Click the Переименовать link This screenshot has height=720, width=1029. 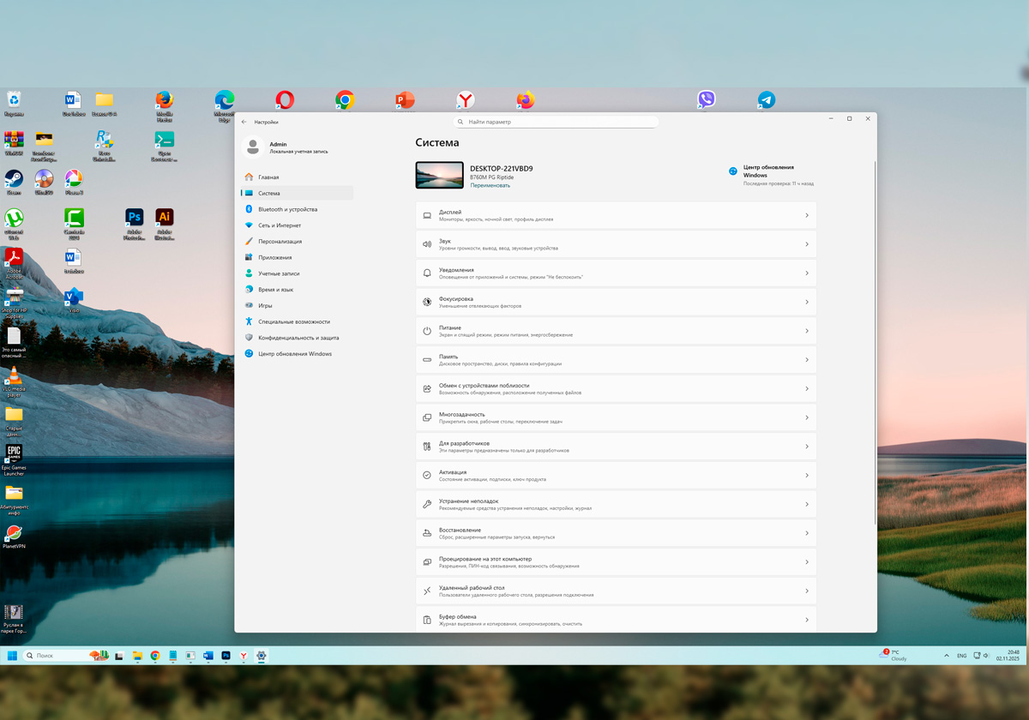490,185
